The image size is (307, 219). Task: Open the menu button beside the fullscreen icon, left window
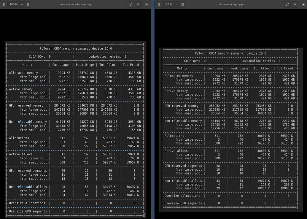pos(138,4)
